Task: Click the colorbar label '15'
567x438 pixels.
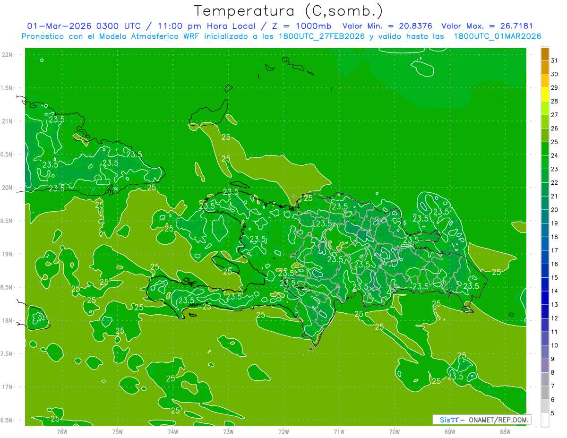Action: tap(555, 277)
